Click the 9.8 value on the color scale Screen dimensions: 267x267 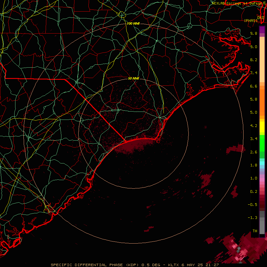254,33
